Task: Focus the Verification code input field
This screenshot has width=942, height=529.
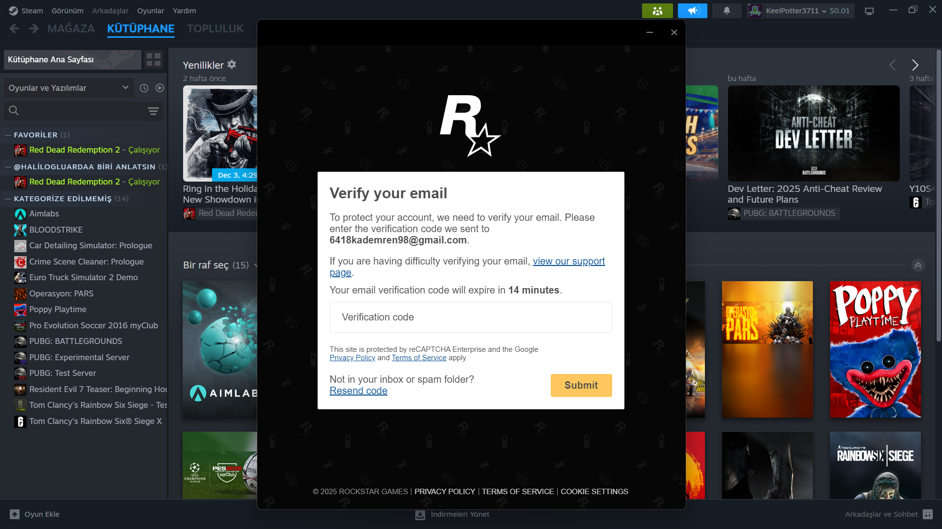Action: coord(471,317)
